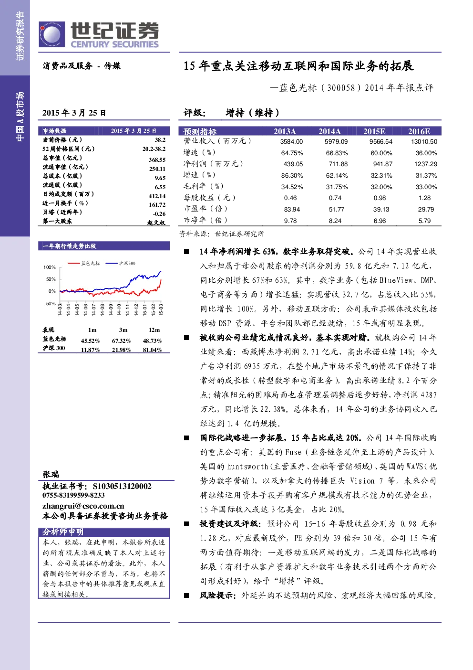473x670 pixels.
Task: Click the report title about 移动互联网和国际业务
Action: 298,66
